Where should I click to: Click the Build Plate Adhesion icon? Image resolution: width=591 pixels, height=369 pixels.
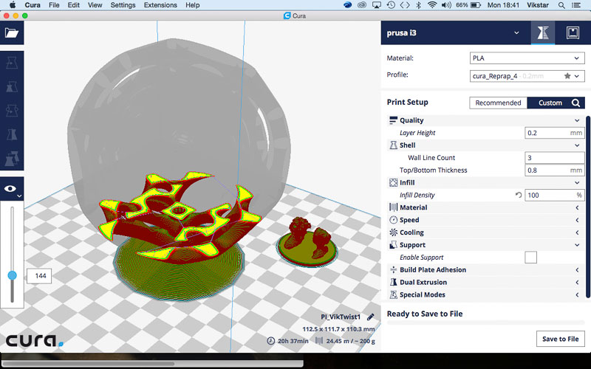pos(393,269)
